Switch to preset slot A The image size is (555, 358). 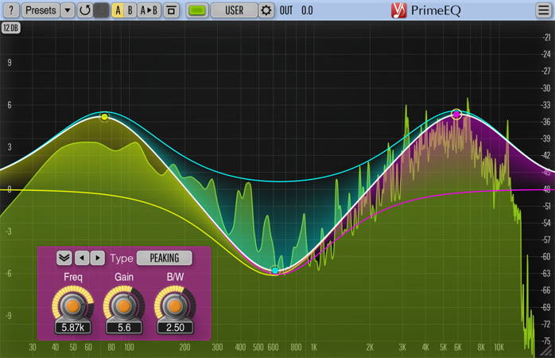click(118, 10)
